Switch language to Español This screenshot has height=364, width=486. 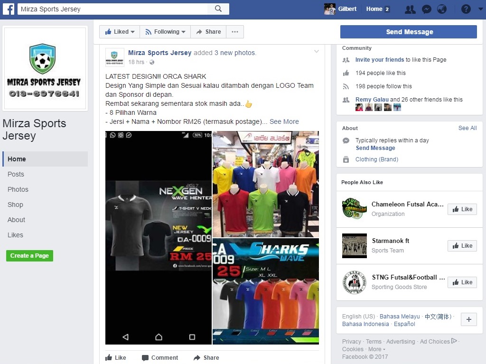404,324
